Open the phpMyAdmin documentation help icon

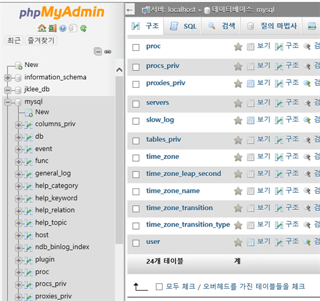coord(63,28)
